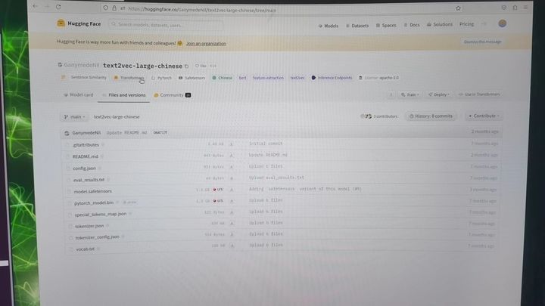Screen dimensions: 545x306
Task: Download the tokenizer_config.json file
Action: [x=232, y=234]
